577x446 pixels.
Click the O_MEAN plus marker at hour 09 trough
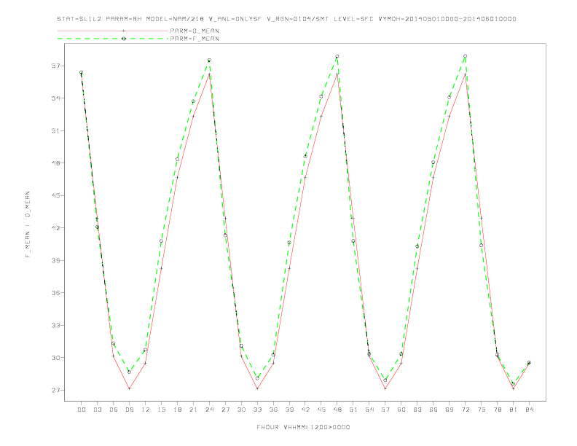[x=129, y=388]
